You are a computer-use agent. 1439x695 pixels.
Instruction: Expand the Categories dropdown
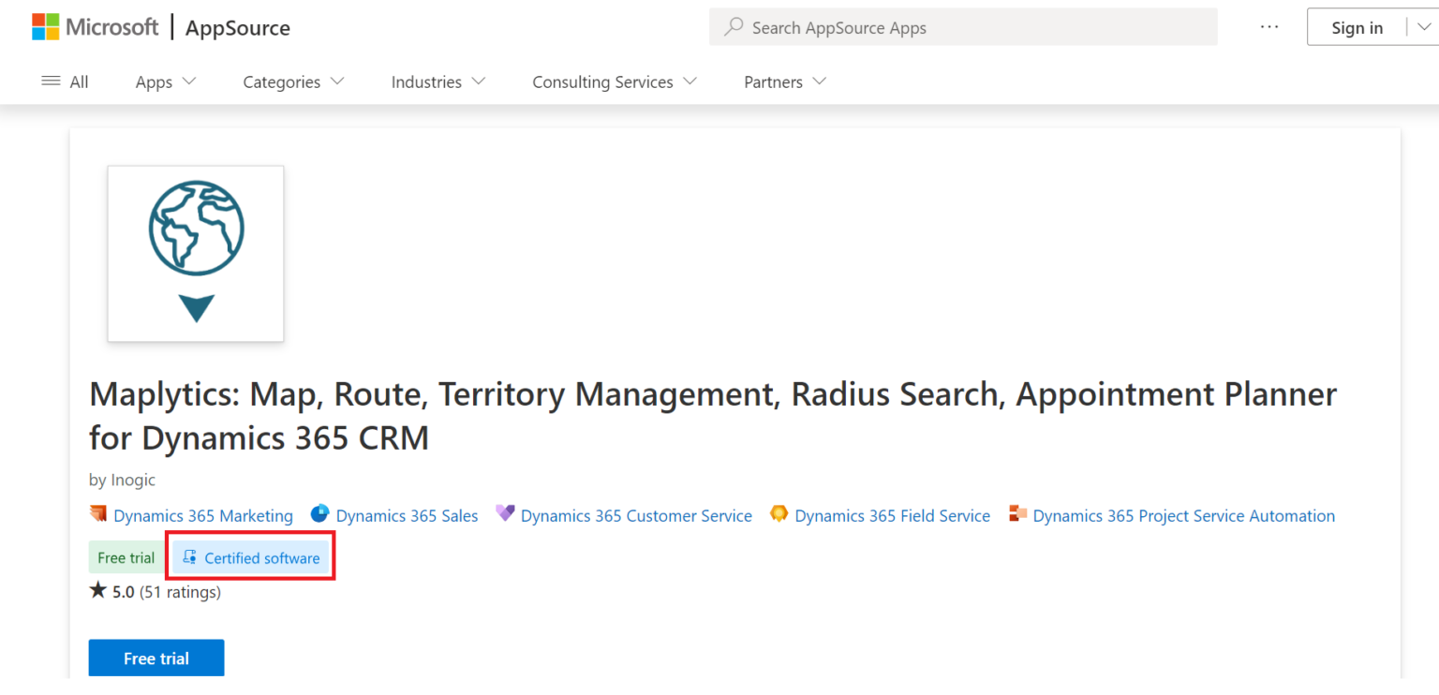[x=293, y=82]
